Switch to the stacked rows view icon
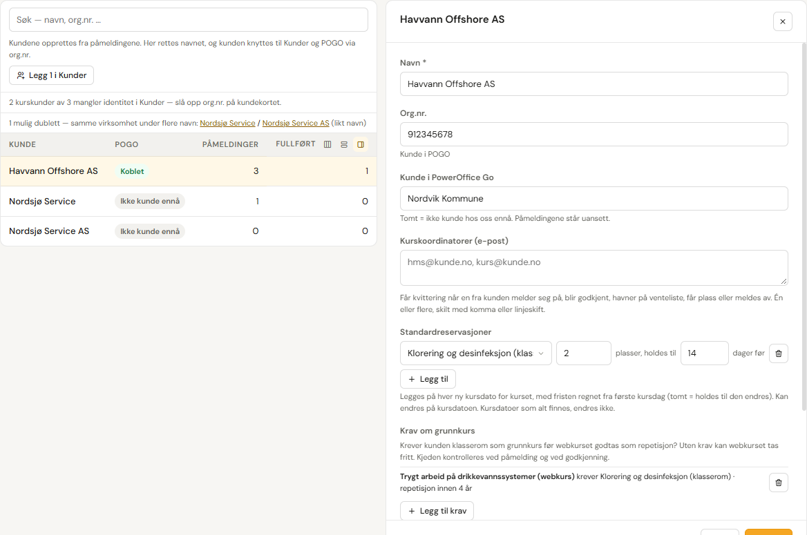Screen dimensions: 807x535 (x=344, y=144)
